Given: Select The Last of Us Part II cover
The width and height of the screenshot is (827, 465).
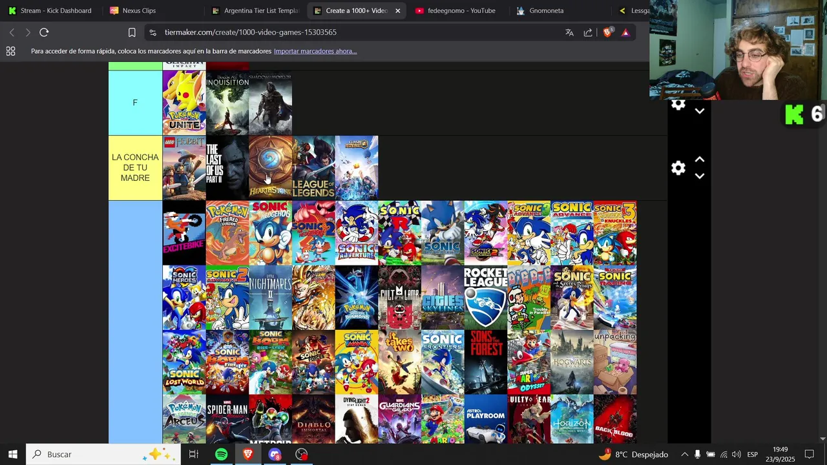Looking at the screenshot, I should click(x=227, y=168).
